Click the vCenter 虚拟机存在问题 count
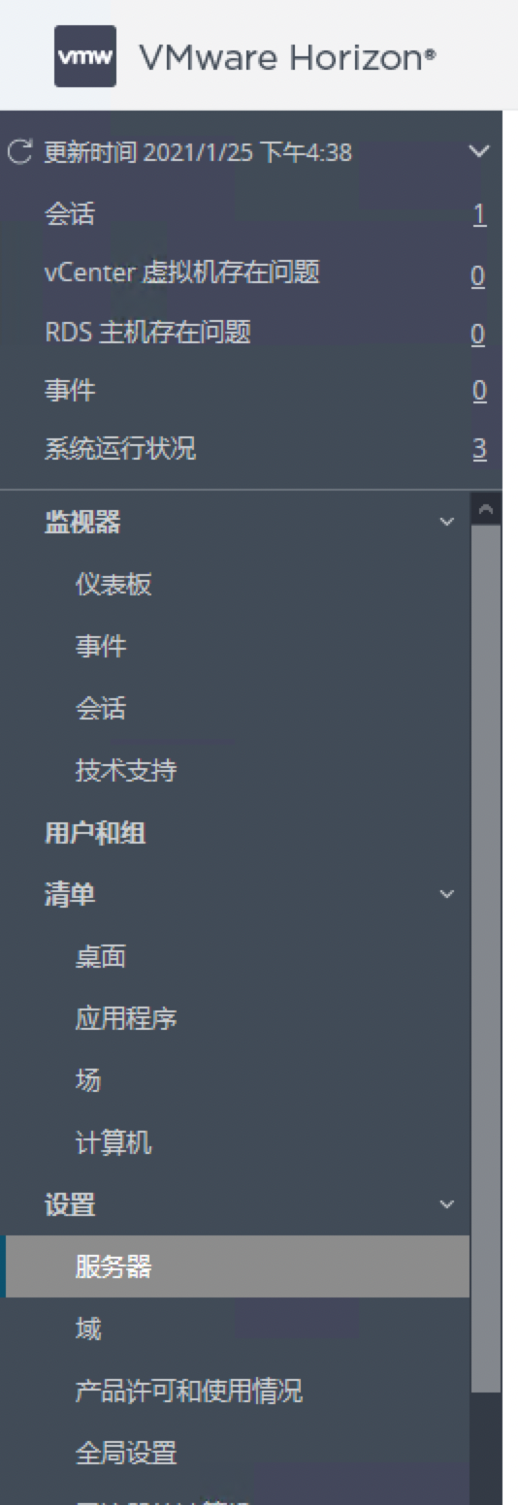The height and width of the screenshot is (1505, 518). [x=478, y=275]
